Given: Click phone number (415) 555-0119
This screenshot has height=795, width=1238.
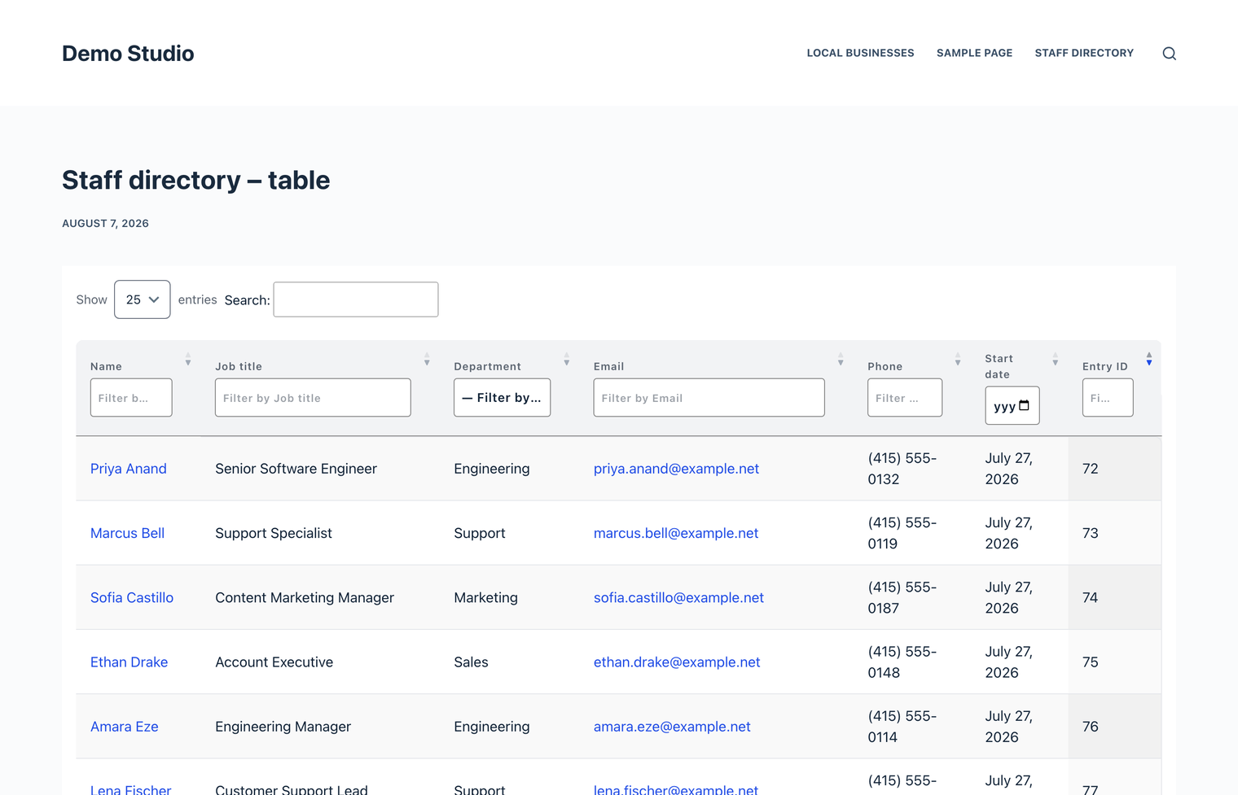Looking at the screenshot, I should pos(902,533).
